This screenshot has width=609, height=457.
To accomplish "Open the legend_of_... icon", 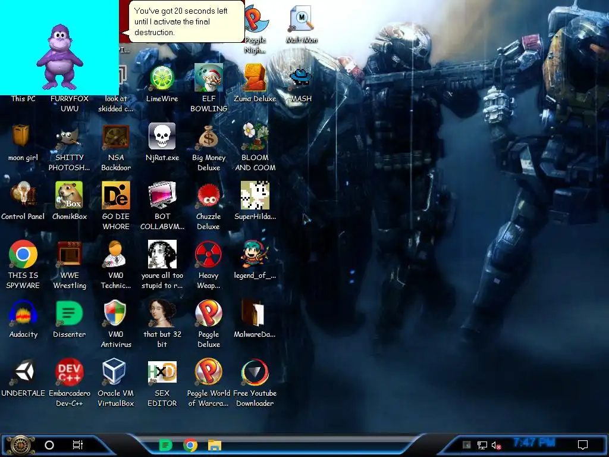I will click(255, 255).
